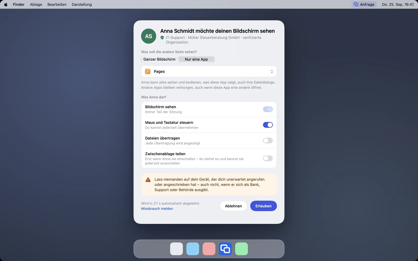
Task: Click the warning triangle icon
Action: click(148, 180)
